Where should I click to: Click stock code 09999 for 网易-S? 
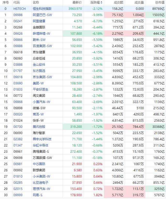18,195
